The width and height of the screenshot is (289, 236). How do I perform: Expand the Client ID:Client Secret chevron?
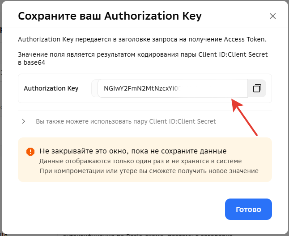[x=24, y=121]
